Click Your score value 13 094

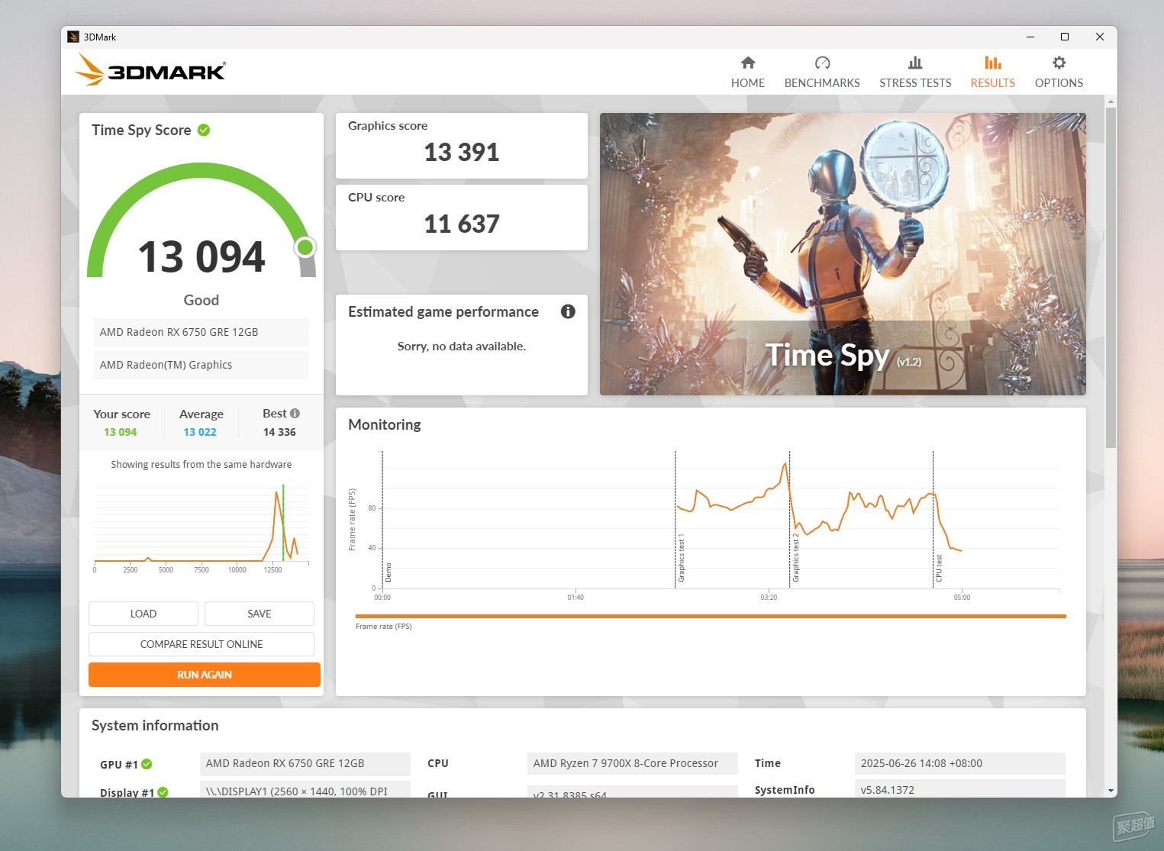pos(121,432)
